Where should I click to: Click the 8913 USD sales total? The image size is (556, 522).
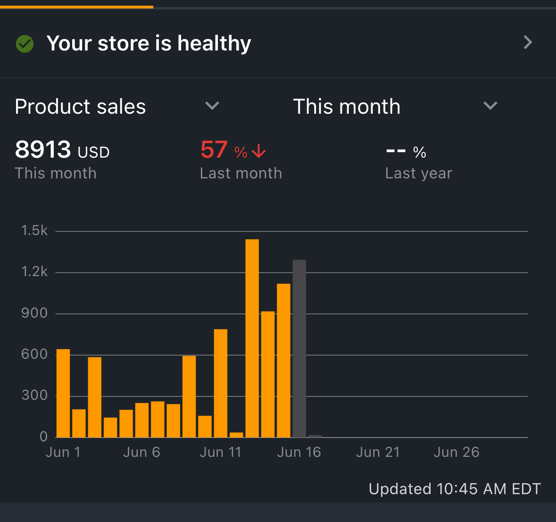point(62,150)
